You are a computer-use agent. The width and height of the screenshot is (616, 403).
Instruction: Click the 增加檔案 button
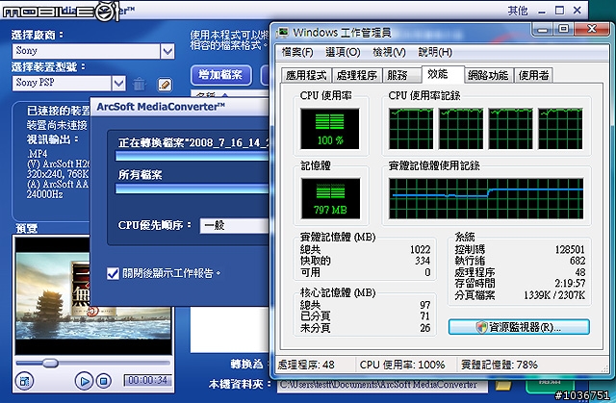tap(220, 75)
